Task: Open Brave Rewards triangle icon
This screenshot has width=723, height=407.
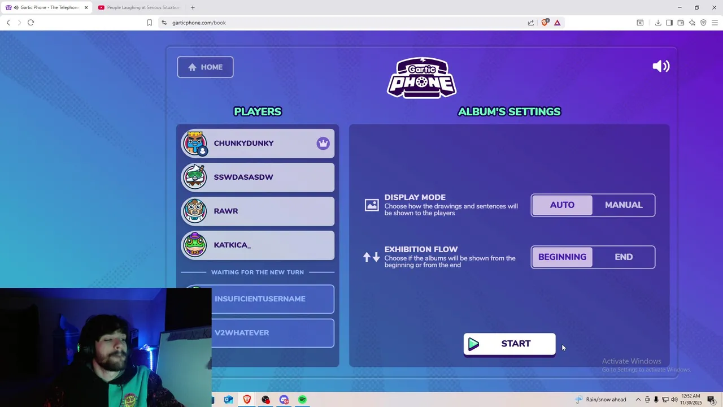Action: pos(558,23)
